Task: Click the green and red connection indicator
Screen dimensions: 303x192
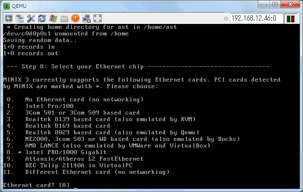Action: [x=291, y=19]
